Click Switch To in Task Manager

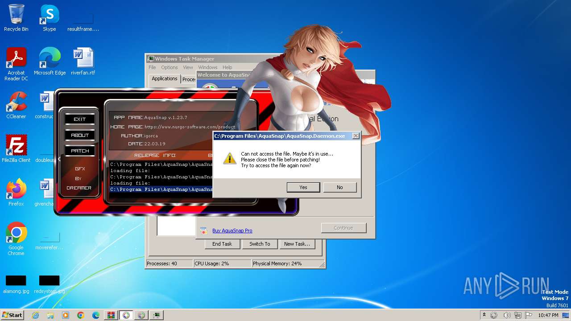tap(260, 244)
